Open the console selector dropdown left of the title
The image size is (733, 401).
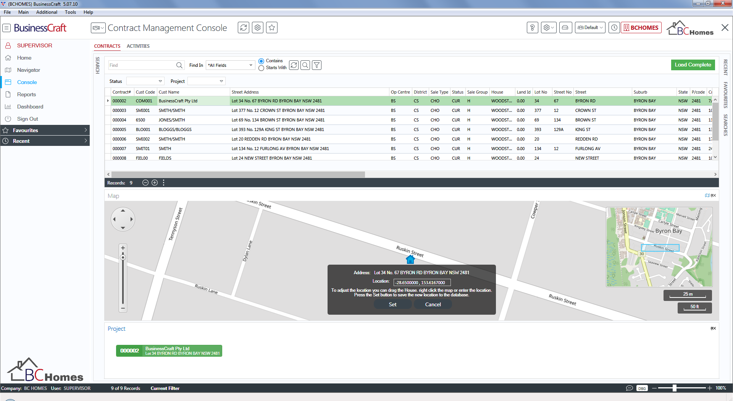(98, 28)
